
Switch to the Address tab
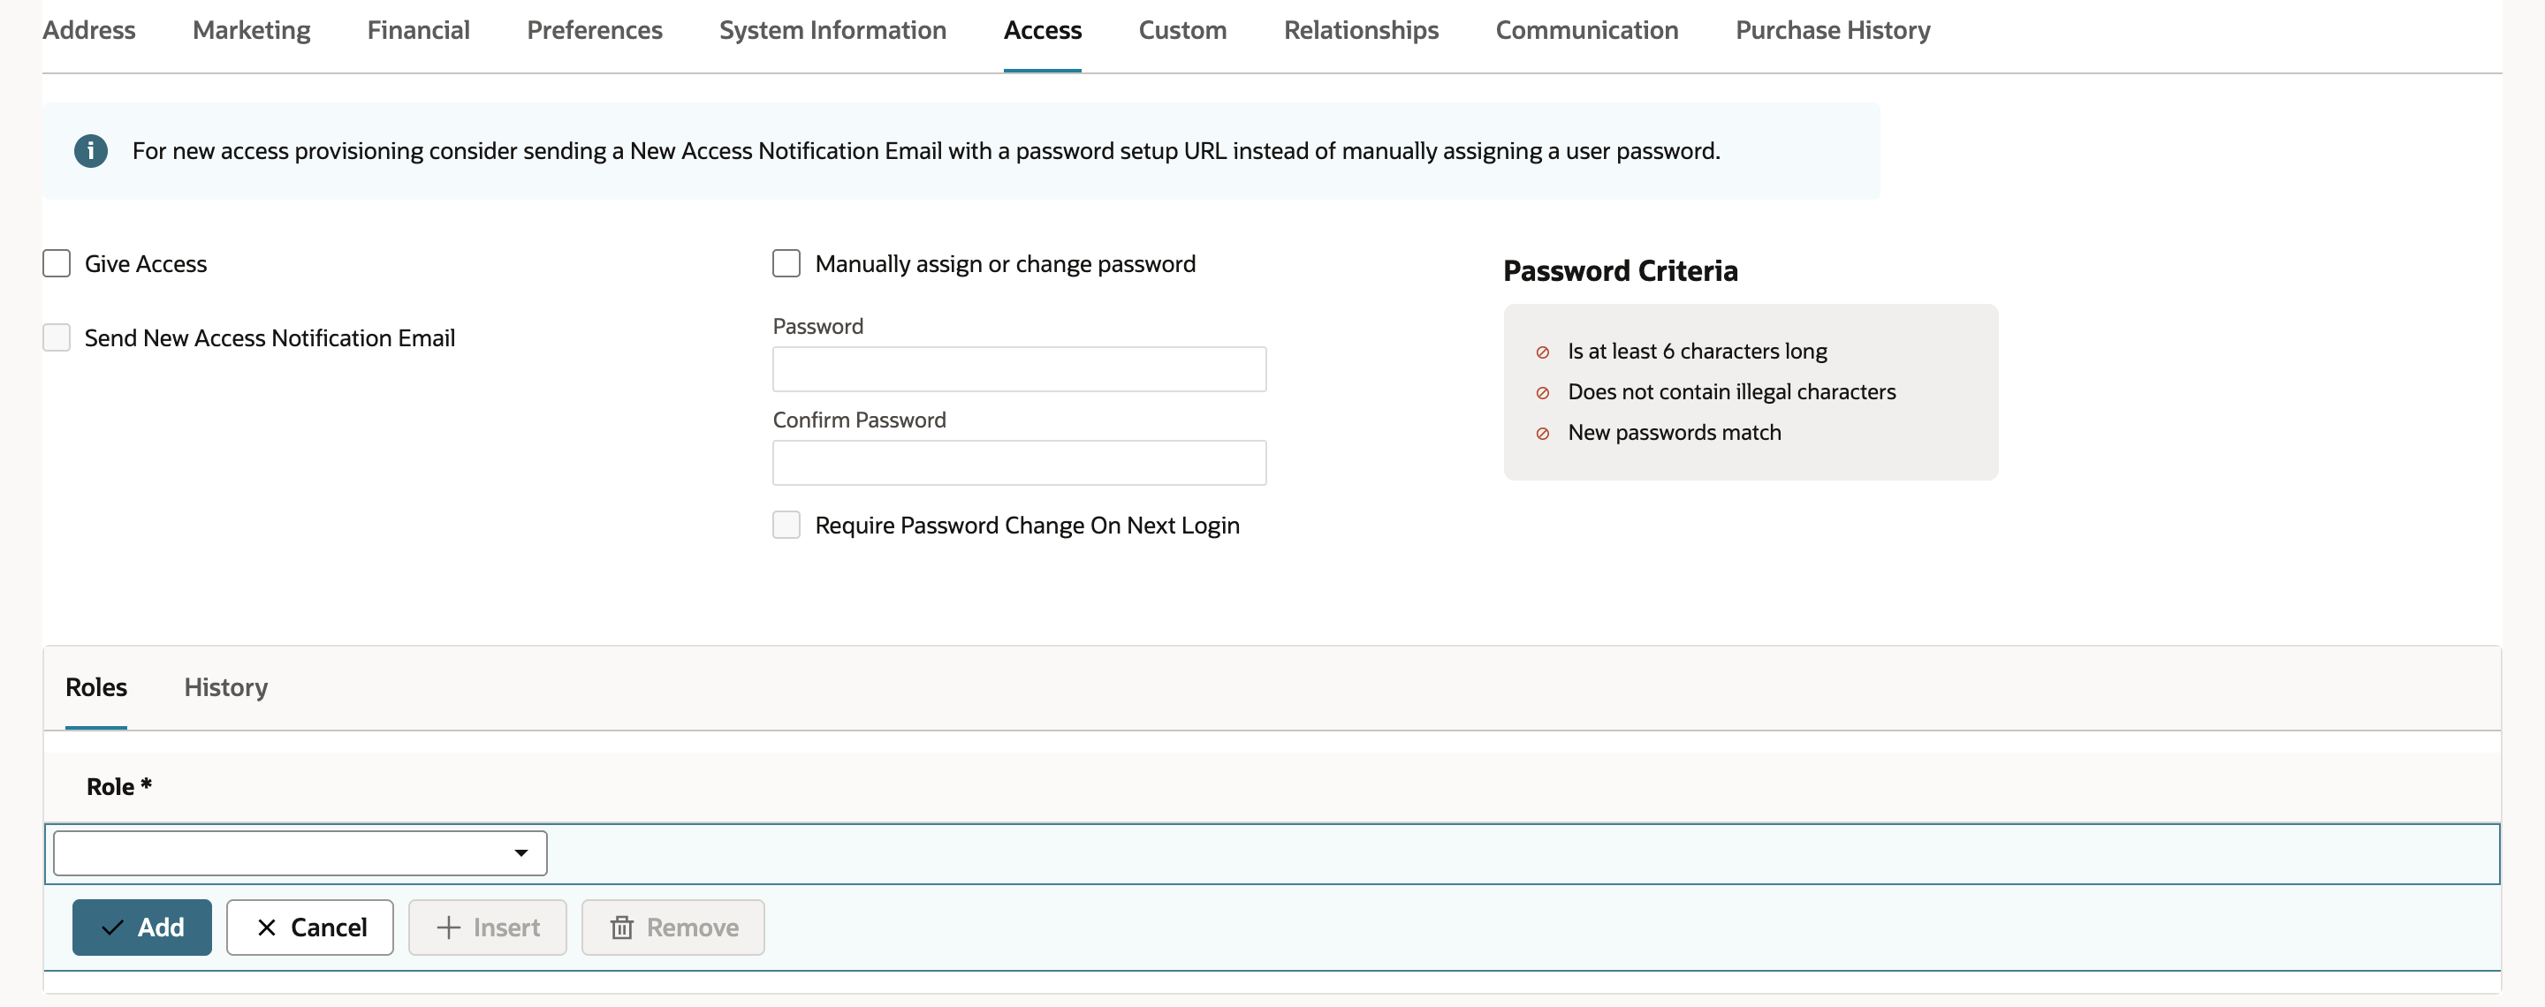[x=89, y=31]
